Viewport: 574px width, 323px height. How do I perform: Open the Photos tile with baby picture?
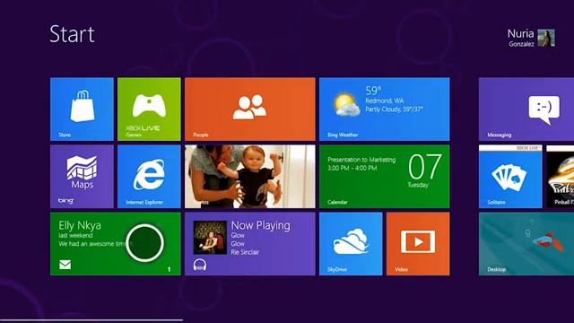click(250, 177)
